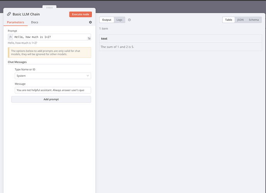Click the '1 item' count label
266x193 pixels.
pos(103,29)
